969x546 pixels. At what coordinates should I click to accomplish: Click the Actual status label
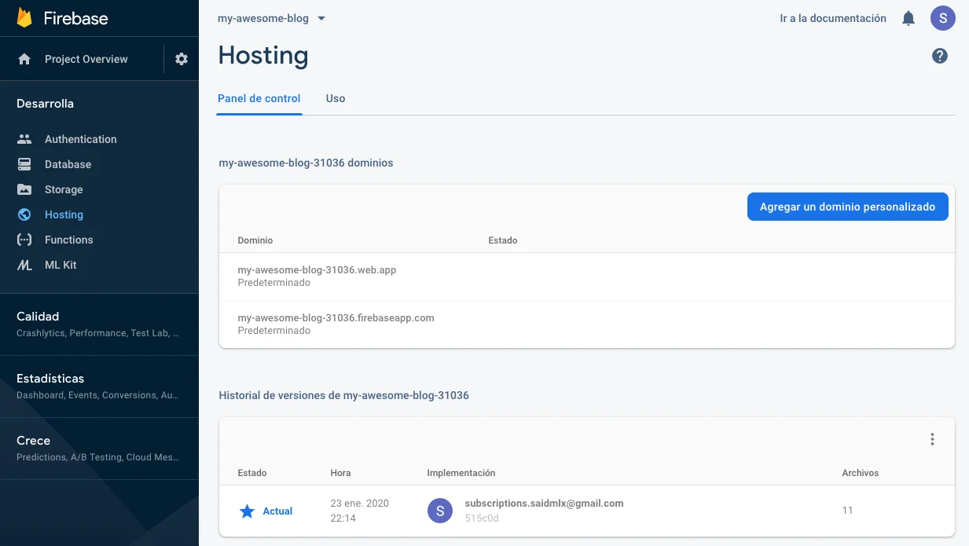coord(277,511)
